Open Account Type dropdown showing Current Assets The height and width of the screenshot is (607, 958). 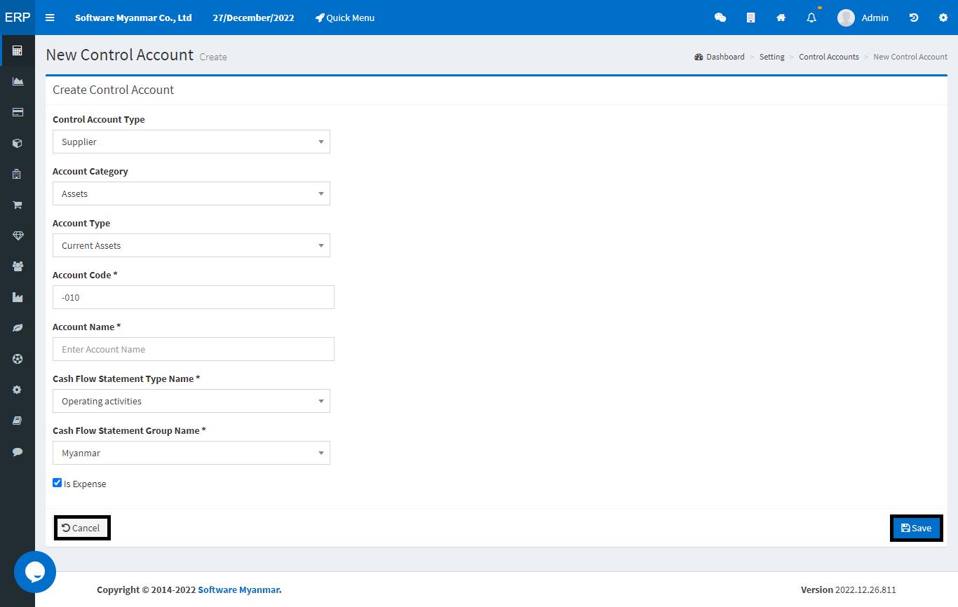point(191,245)
